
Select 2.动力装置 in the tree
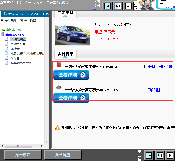click(18, 44)
